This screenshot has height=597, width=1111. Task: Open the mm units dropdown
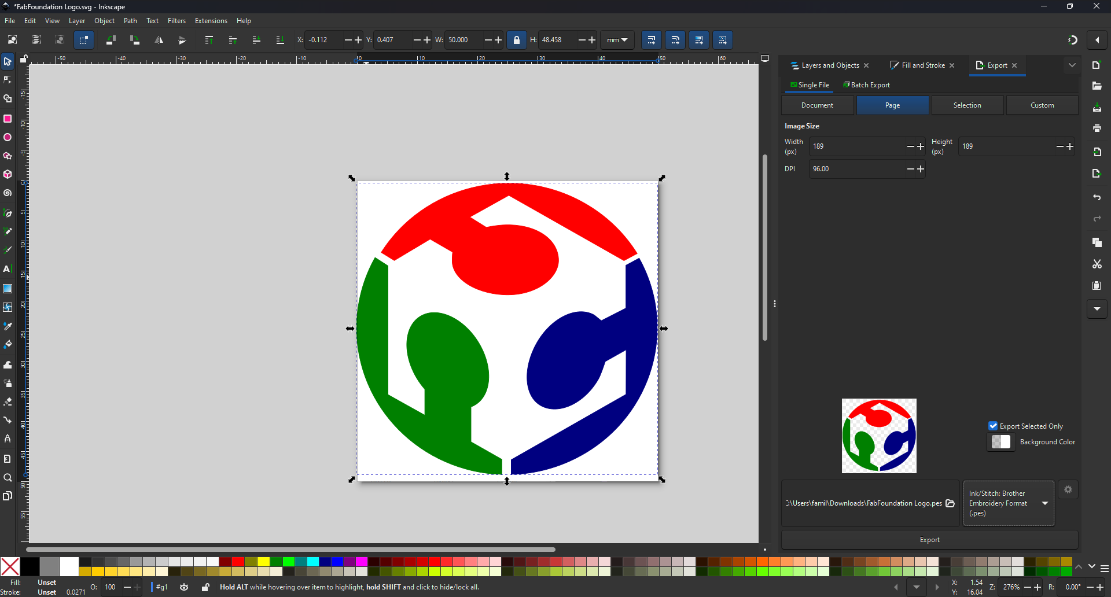click(617, 40)
